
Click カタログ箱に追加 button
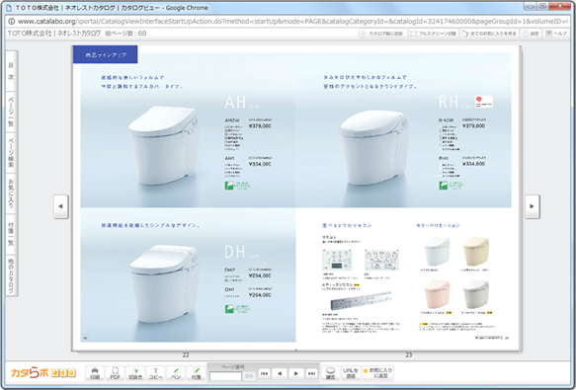(382, 34)
